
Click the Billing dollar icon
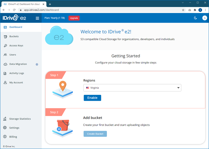[x=5, y=136]
